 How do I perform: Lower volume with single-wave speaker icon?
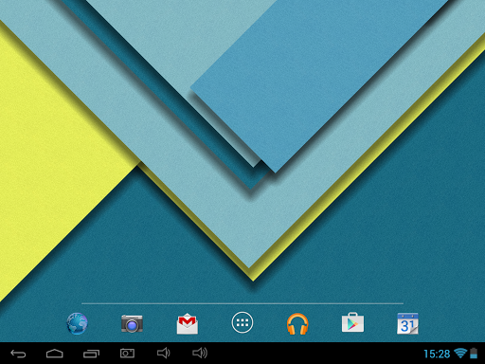pyautogui.click(x=164, y=353)
